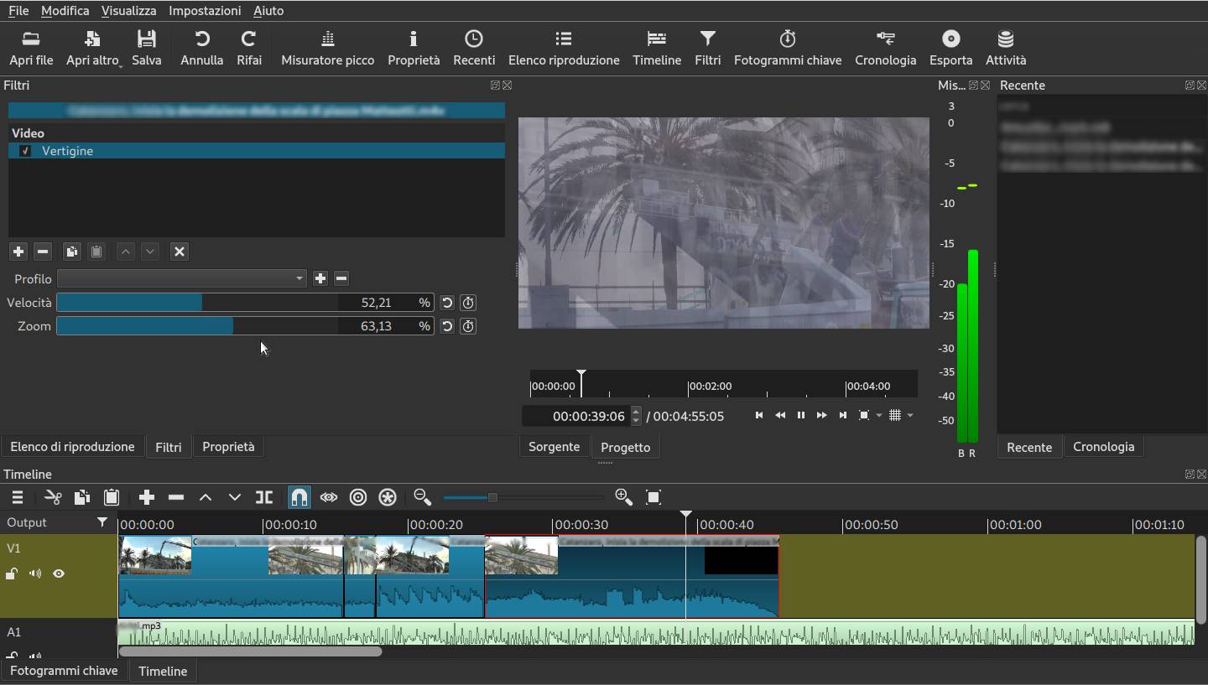
Task: Open the Visualizza menu
Action: point(128,11)
